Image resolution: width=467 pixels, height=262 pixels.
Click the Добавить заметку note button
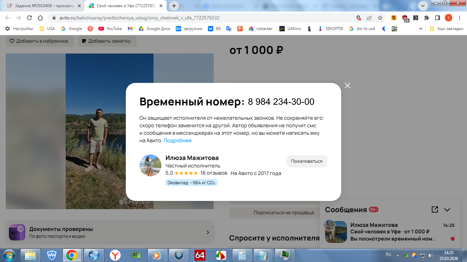107,41
